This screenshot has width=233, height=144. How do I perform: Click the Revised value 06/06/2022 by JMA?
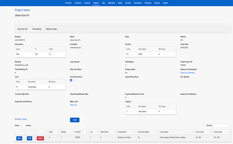pos(22,65)
